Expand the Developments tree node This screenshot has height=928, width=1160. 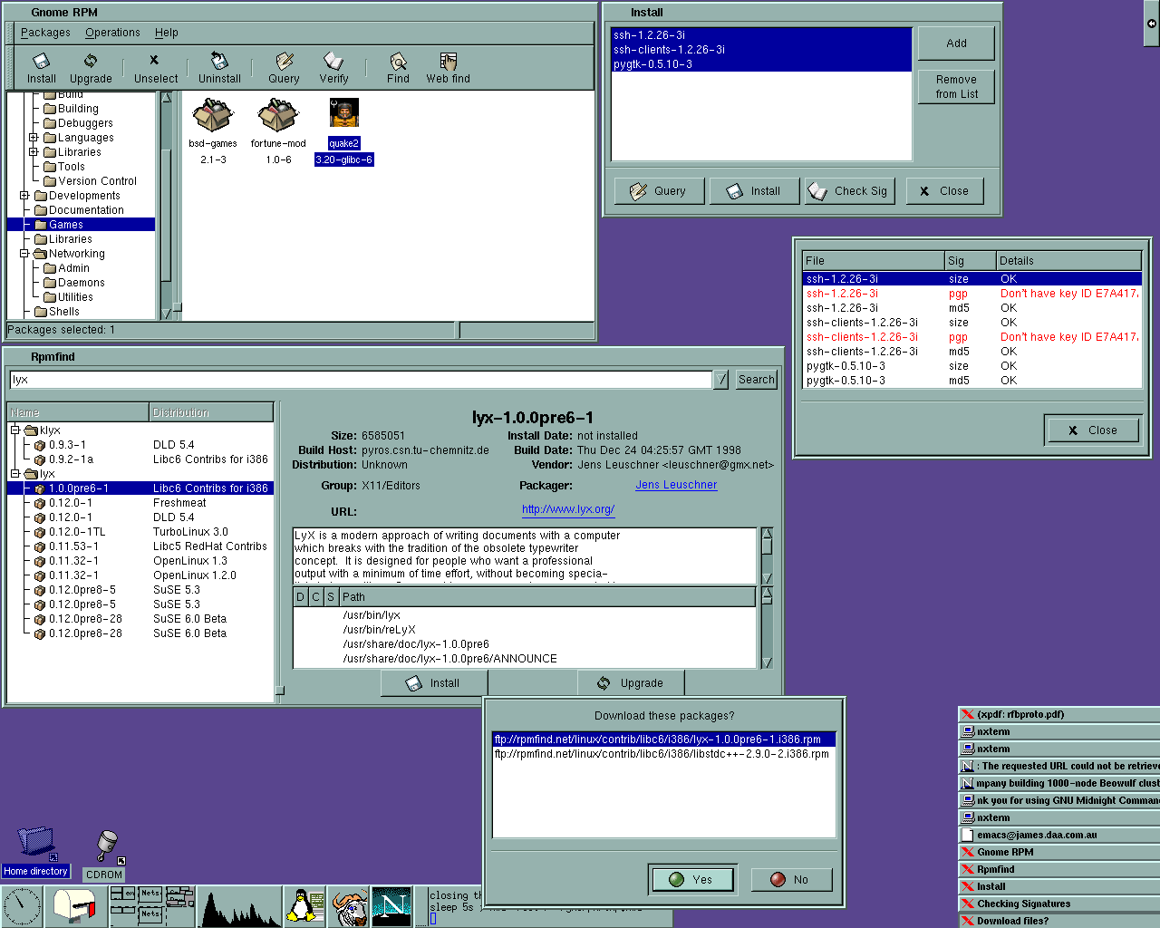pyautogui.click(x=24, y=196)
